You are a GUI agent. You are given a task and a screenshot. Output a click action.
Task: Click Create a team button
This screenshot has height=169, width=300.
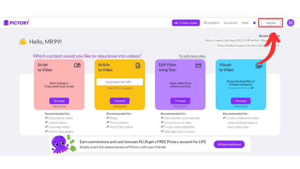(x=186, y=23)
